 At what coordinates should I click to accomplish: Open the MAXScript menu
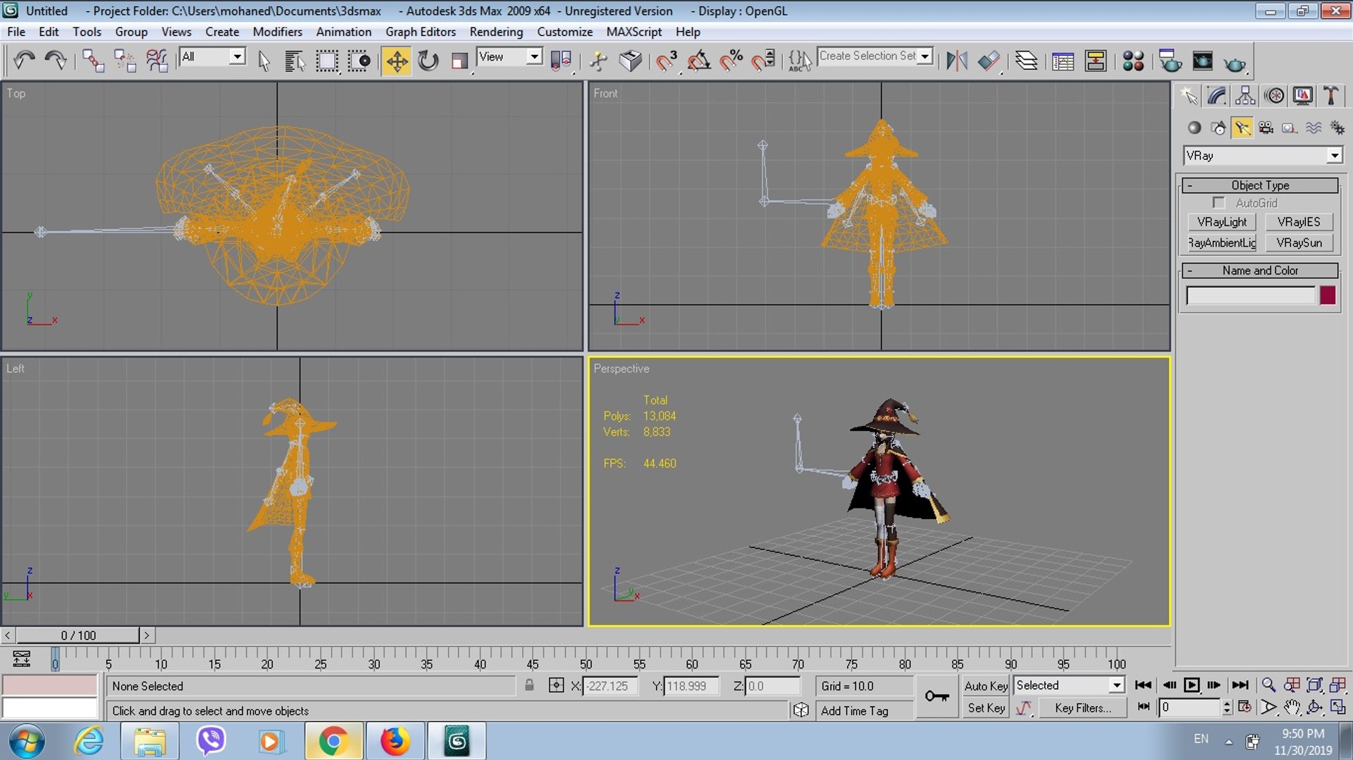634,32
